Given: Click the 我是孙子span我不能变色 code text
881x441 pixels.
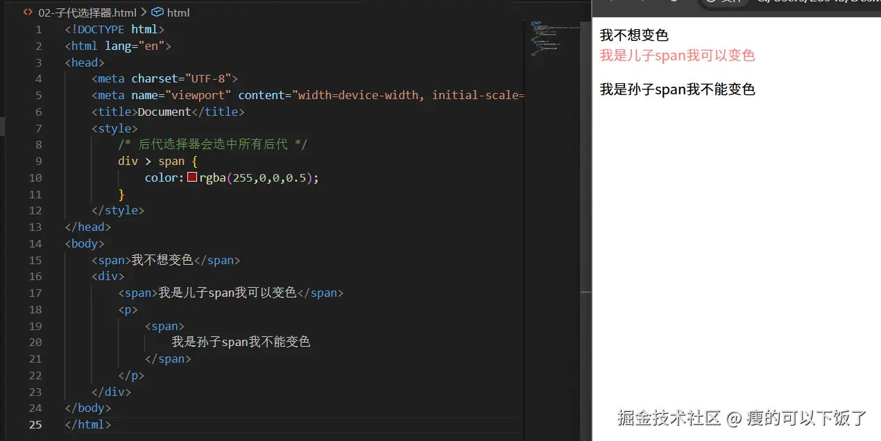Looking at the screenshot, I should [241, 342].
